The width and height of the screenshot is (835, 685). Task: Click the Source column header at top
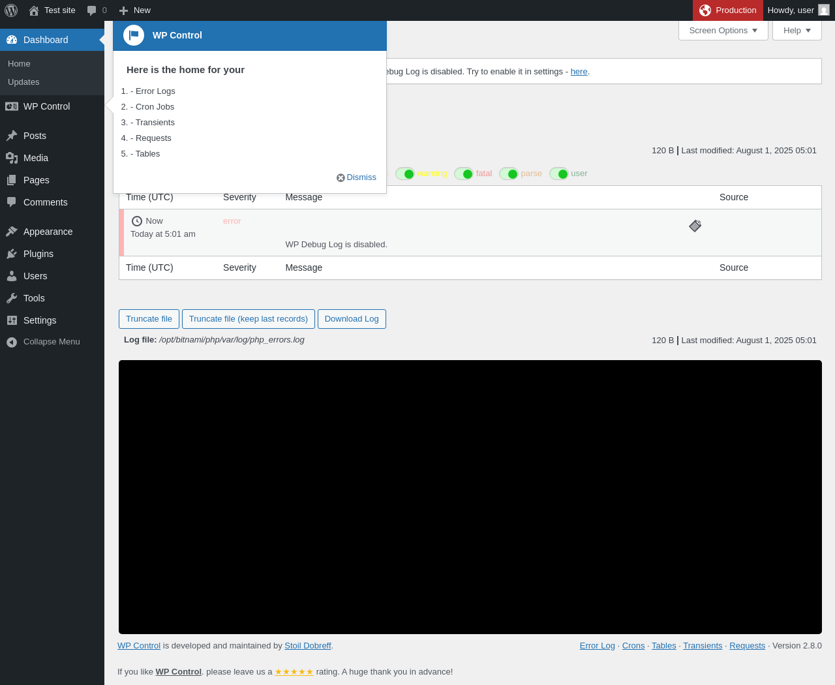coord(734,197)
